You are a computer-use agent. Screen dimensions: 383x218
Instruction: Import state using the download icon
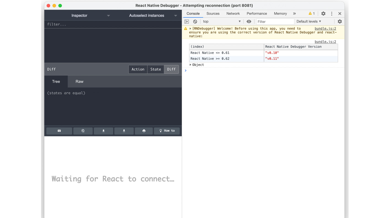(124, 131)
